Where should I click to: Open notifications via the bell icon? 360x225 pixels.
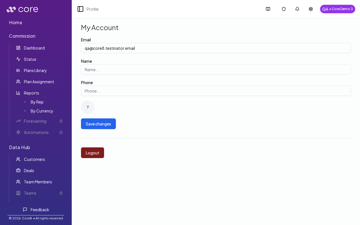click(x=297, y=9)
